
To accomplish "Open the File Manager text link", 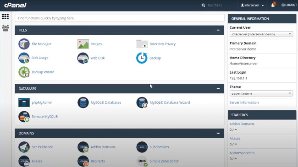I will click(x=41, y=44).
